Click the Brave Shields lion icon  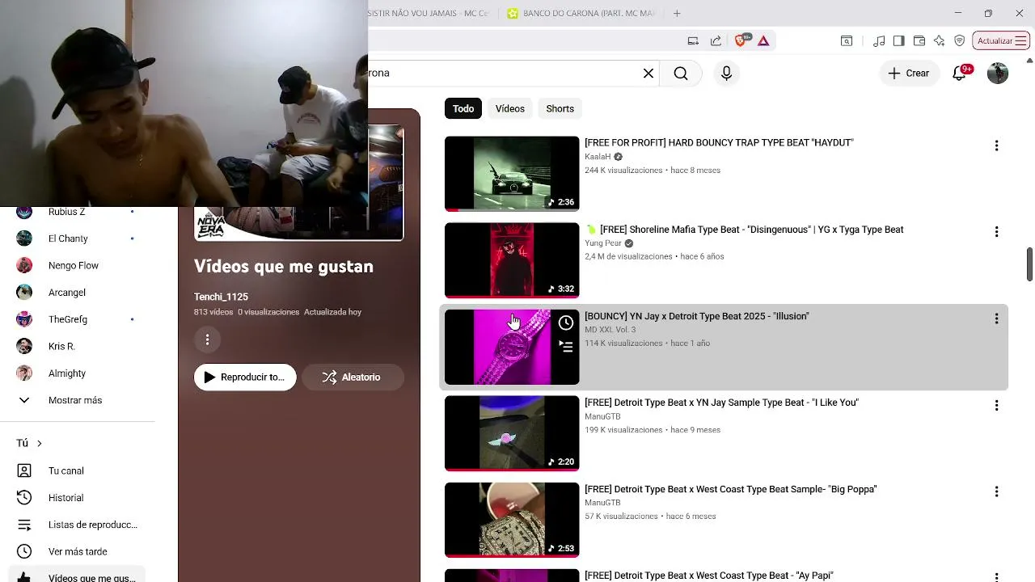(x=741, y=40)
